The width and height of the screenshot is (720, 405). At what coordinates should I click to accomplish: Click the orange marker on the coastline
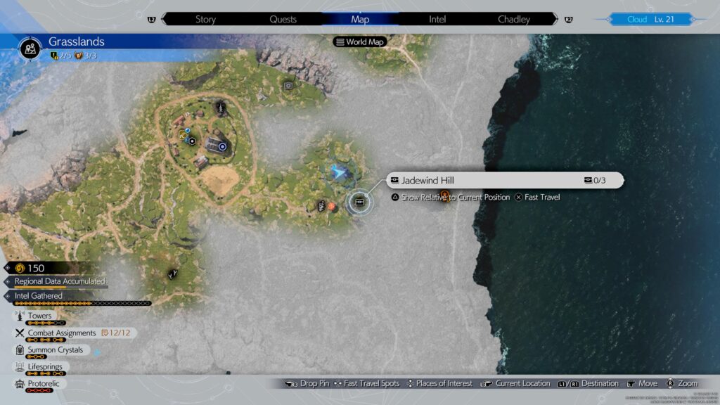[x=444, y=195]
